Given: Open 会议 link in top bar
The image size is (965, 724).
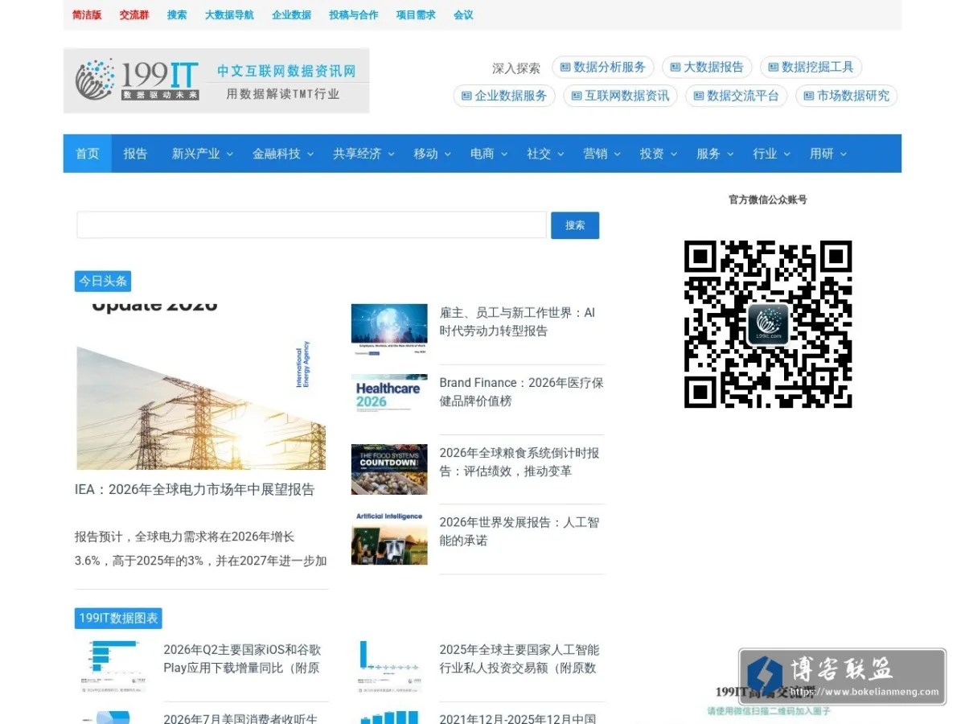Looking at the screenshot, I should [x=463, y=14].
